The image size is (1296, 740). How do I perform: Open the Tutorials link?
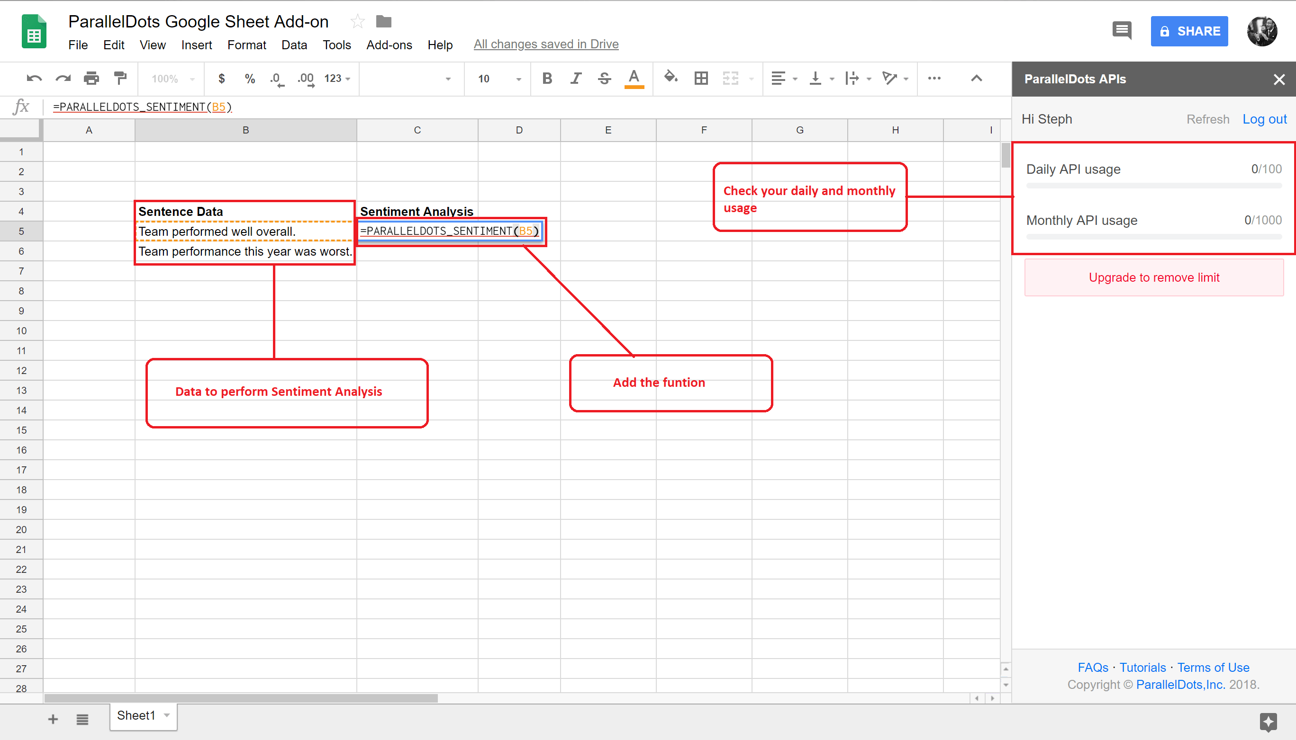coord(1142,667)
